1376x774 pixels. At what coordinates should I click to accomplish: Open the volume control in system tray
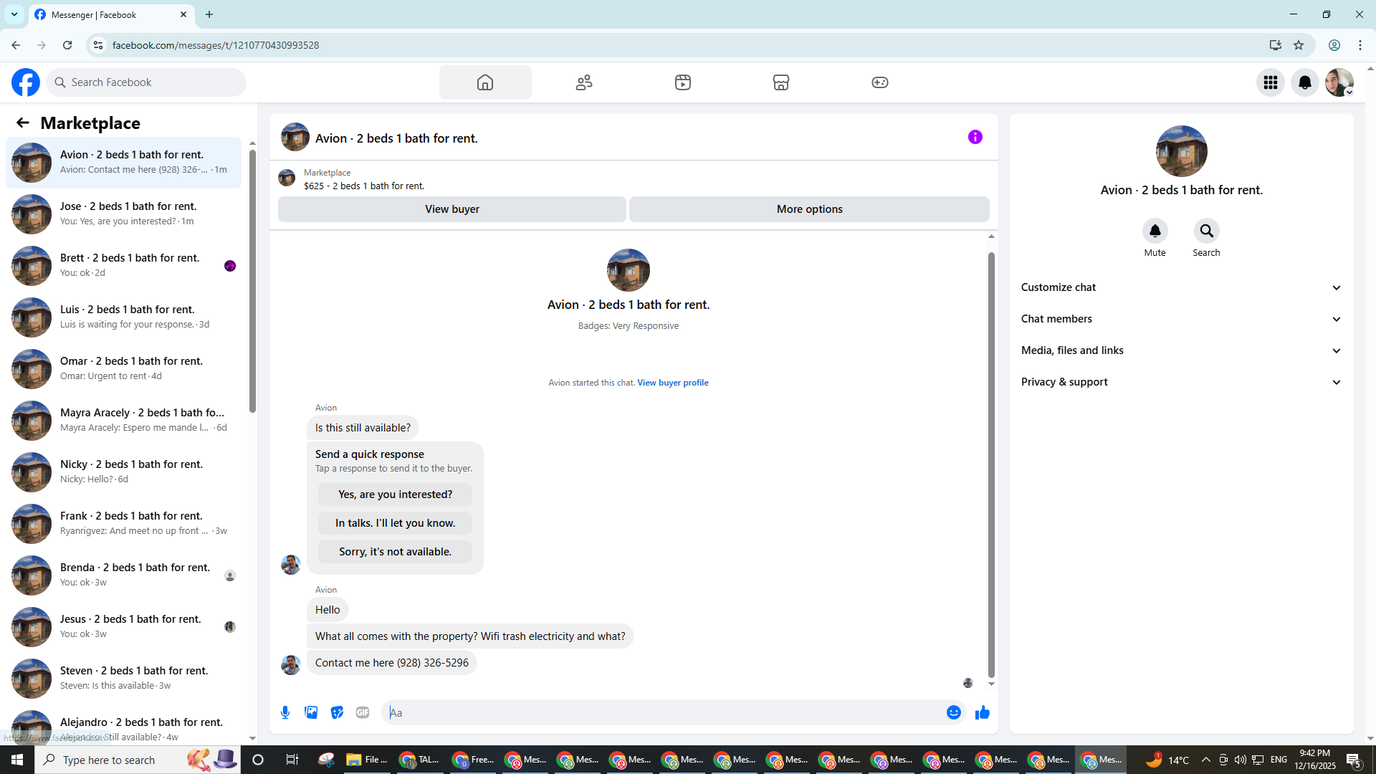[1240, 760]
